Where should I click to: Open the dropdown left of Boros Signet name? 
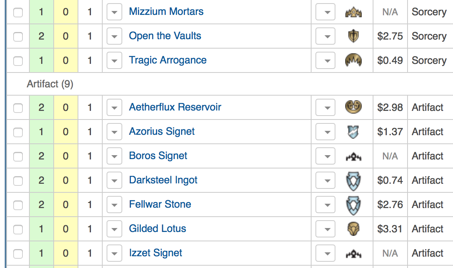[114, 156]
